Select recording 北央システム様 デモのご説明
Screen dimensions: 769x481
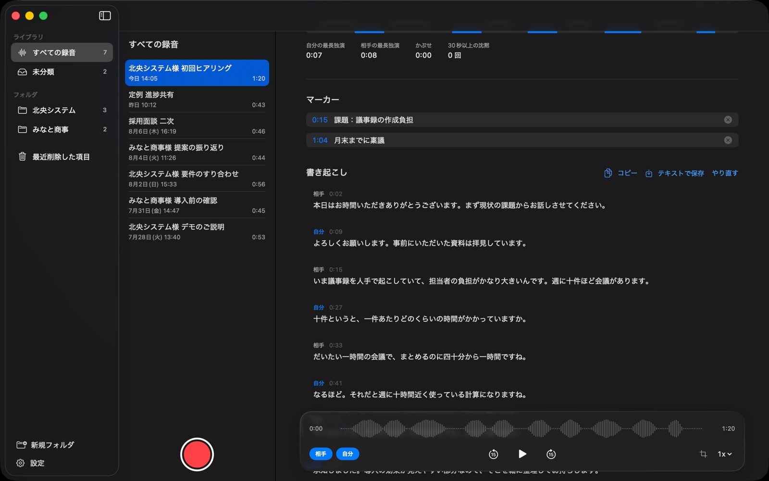click(197, 232)
